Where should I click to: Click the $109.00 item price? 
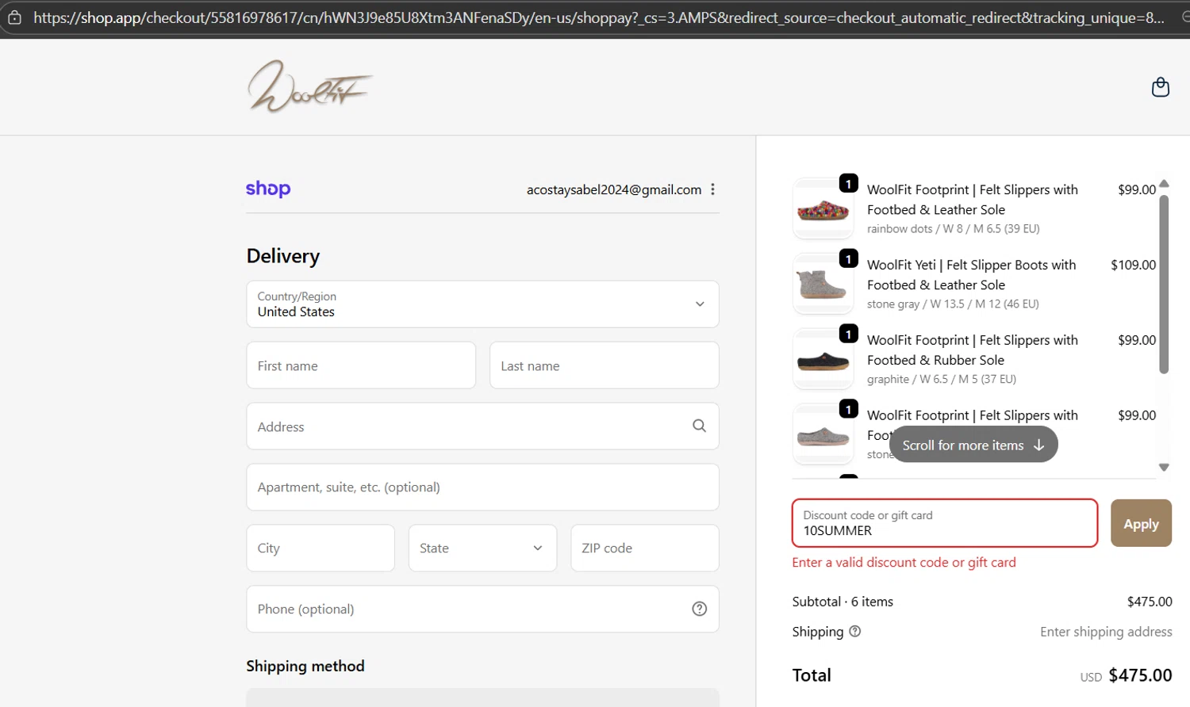tap(1133, 265)
